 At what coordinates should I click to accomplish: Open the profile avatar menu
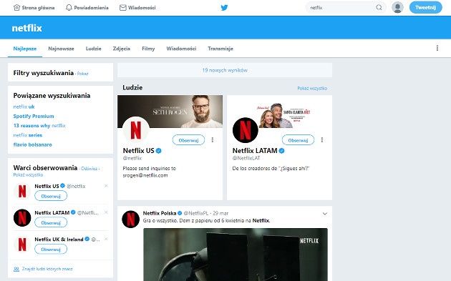[397, 7]
